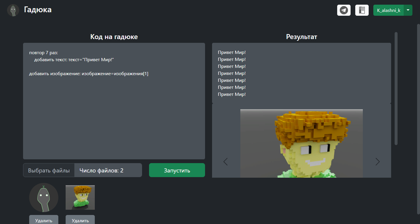This screenshot has height=224, width=420.
Task: Expand the user account dropdown caret
Action: [408, 10]
